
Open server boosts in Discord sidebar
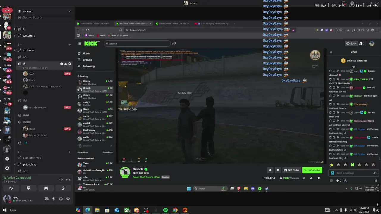(x=32, y=17)
